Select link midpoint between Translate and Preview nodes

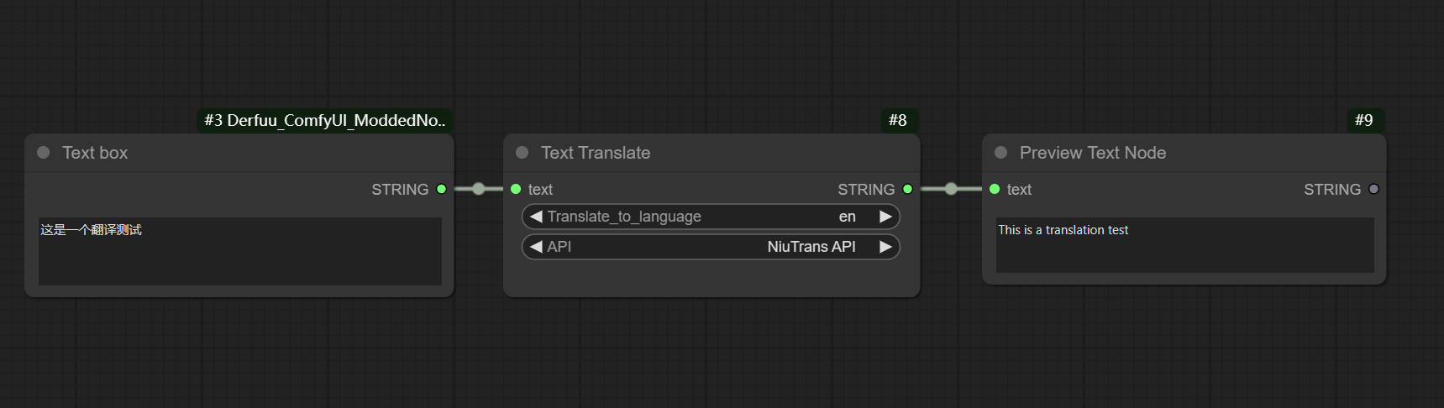coord(951,189)
